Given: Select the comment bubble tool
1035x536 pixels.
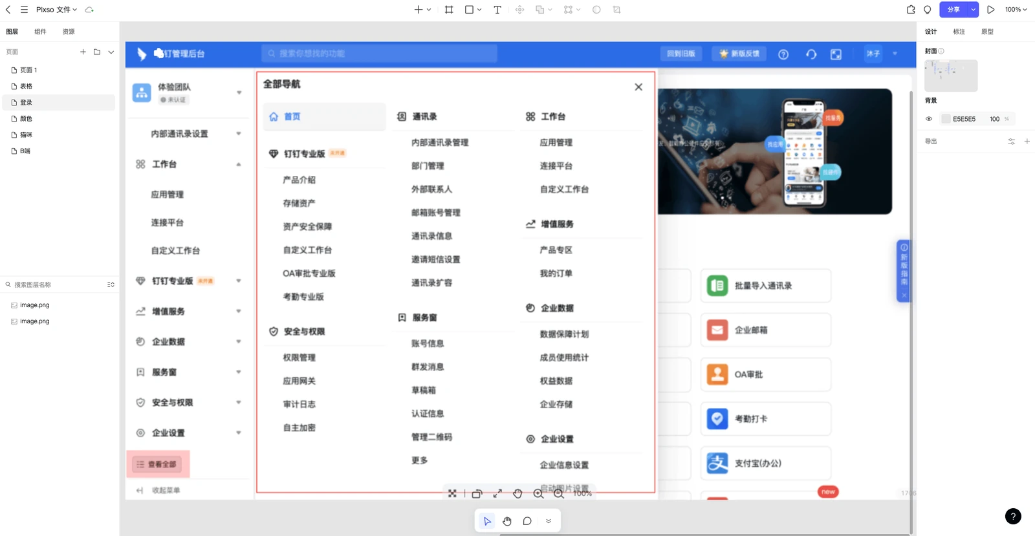Looking at the screenshot, I should [527, 521].
